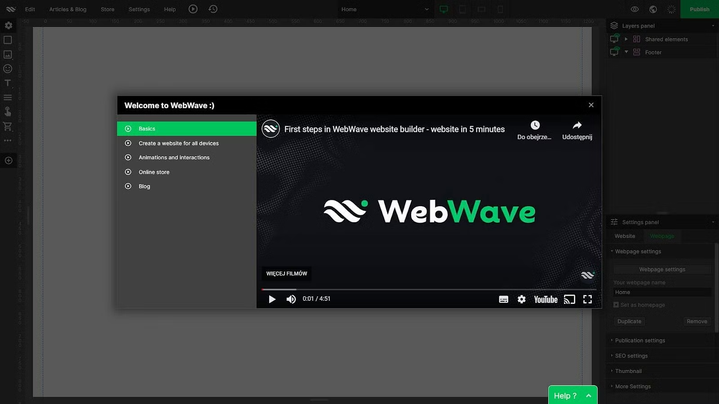Viewport: 719px width, 404px height.
Task: Open the Home page selector dropdown
Action: point(385,9)
